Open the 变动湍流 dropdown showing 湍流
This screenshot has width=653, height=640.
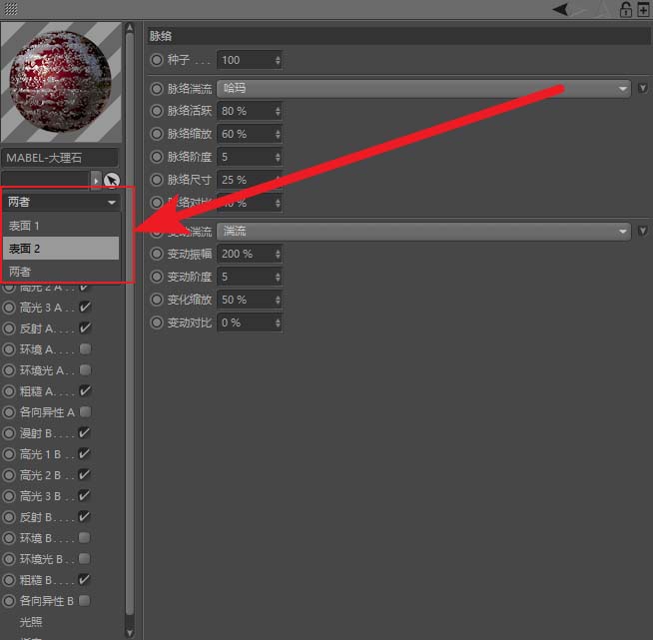[423, 231]
